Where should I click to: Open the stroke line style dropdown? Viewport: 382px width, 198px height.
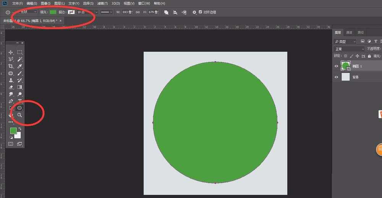pyautogui.click(x=106, y=12)
